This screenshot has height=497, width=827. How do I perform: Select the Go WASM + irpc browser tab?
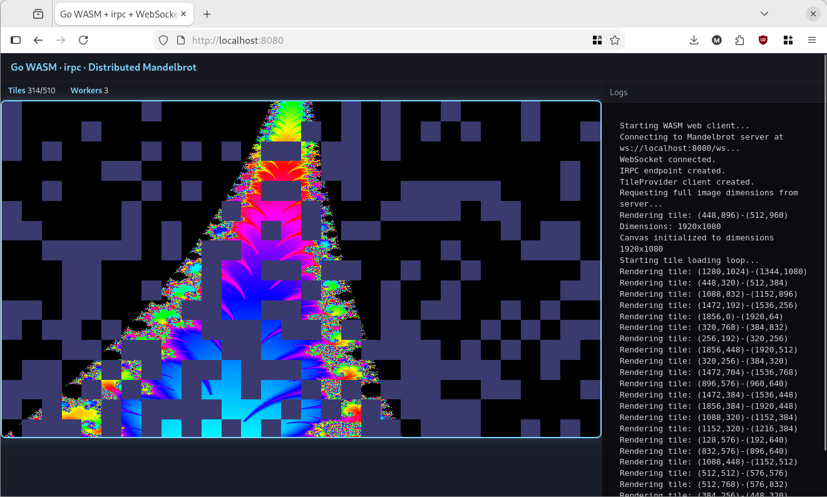pyautogui.click(x=125, y=14)
